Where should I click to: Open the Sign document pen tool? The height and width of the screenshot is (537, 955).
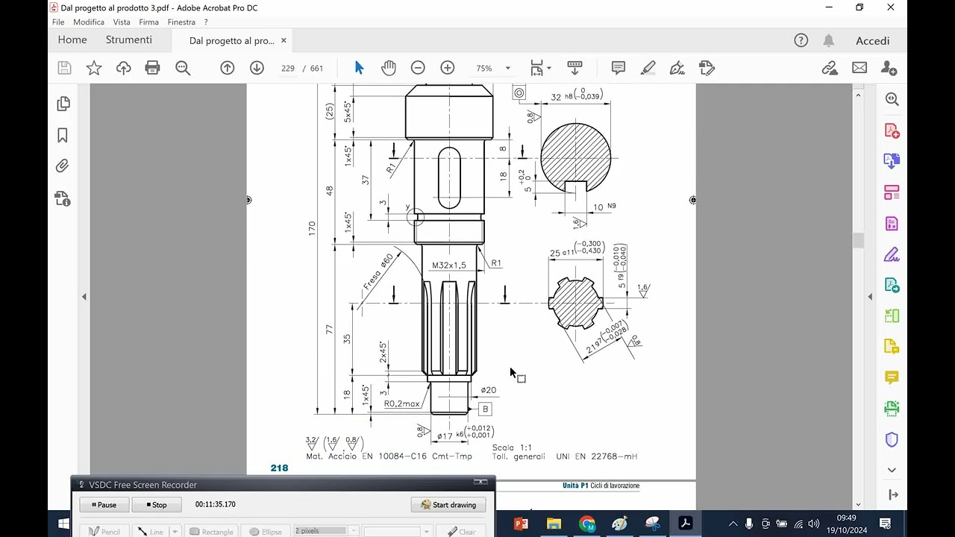coord(677,68)
